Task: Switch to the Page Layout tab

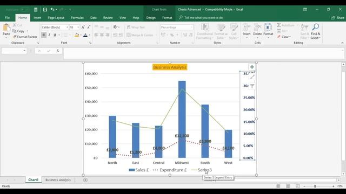Action: [56, 18]
